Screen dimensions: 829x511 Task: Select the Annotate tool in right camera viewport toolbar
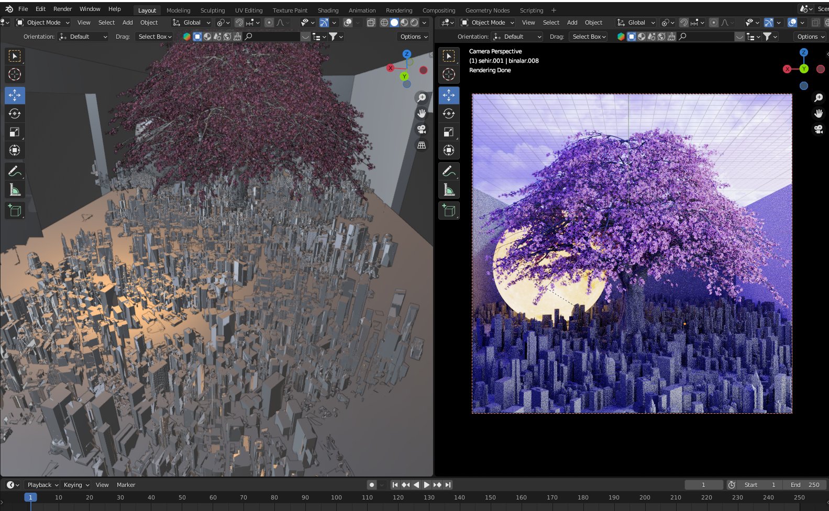pos(449,171)
